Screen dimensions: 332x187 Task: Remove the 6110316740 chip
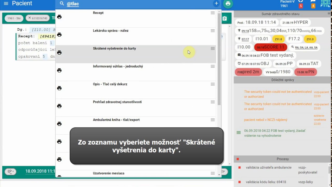30,18
